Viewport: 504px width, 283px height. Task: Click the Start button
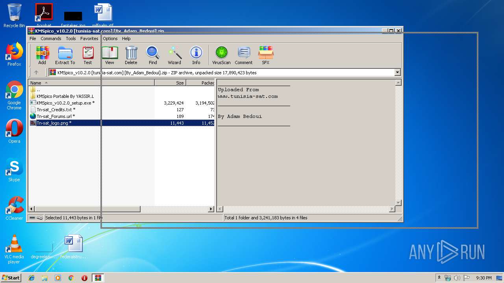click(x=11, y=277)
